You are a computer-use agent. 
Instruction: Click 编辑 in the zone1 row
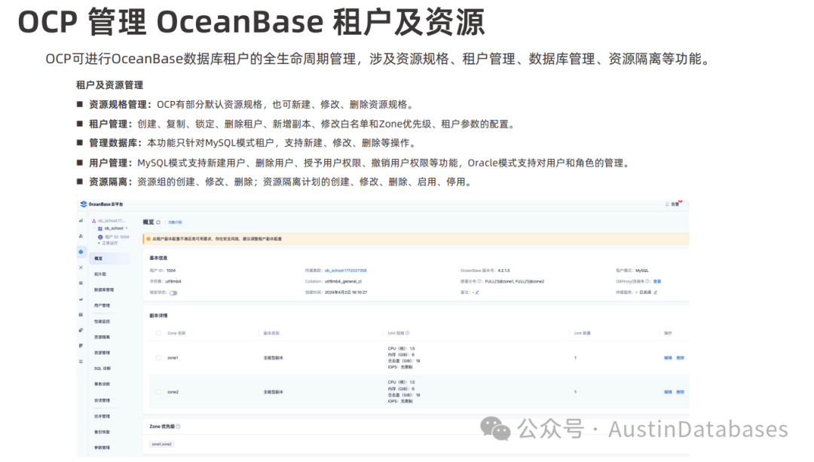[x=668, y=358]
